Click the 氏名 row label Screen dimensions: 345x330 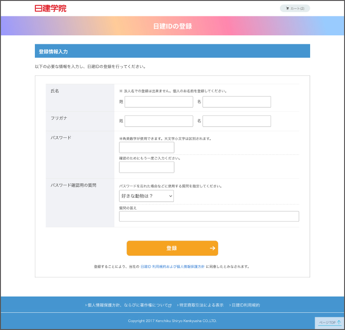[55, 91]
